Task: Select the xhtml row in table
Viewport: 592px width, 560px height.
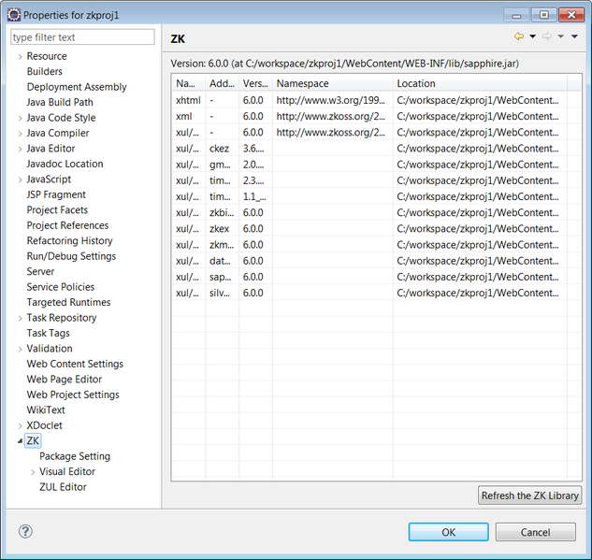Action: click(376, 100)
